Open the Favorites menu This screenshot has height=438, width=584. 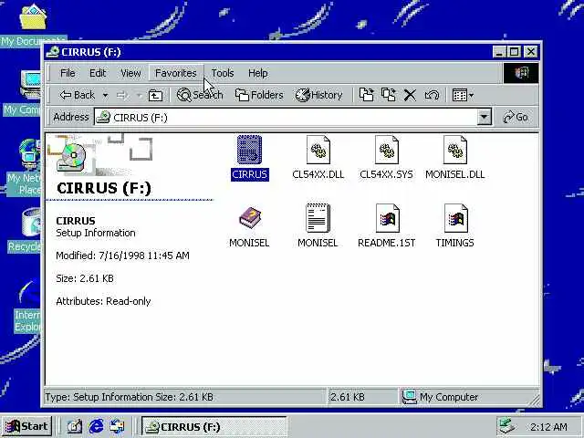[176, 73]
